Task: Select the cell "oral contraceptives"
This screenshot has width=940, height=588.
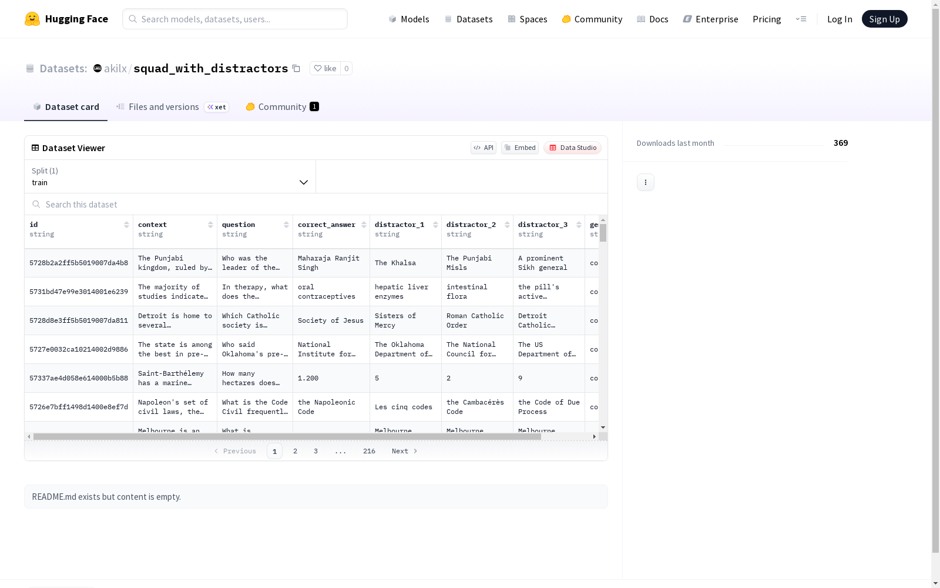Action: coord(331,292)
